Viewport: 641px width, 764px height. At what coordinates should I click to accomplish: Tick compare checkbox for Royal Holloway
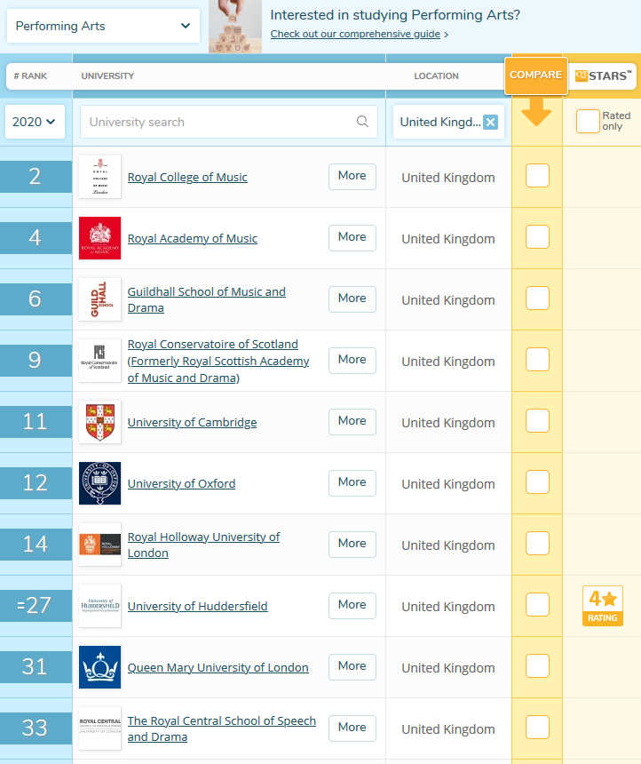coord(537,544)
